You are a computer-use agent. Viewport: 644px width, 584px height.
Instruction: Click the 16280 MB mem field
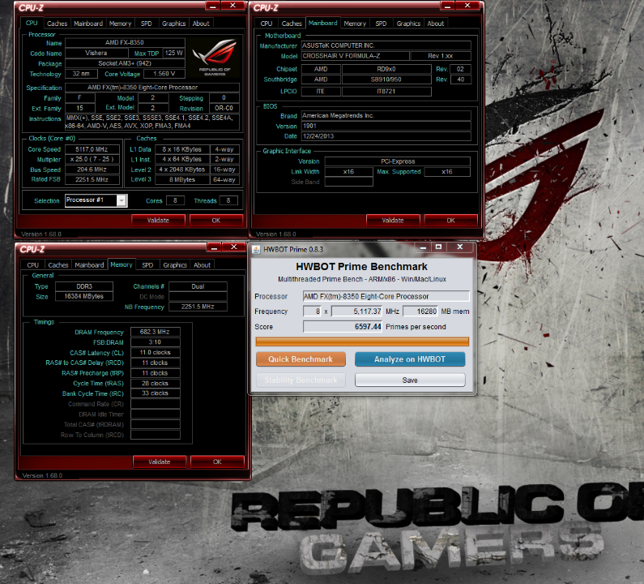(420, 311)
